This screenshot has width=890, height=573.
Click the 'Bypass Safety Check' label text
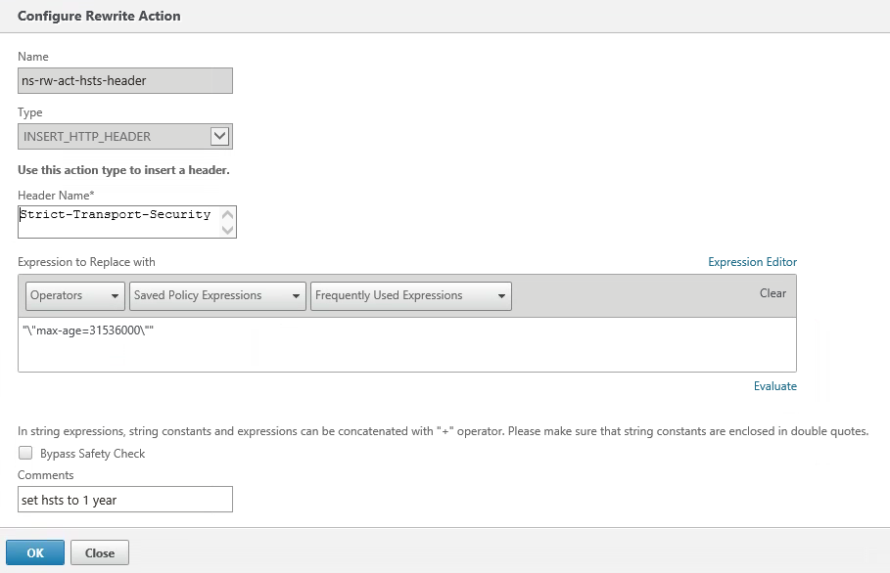[x=92, y=454]
